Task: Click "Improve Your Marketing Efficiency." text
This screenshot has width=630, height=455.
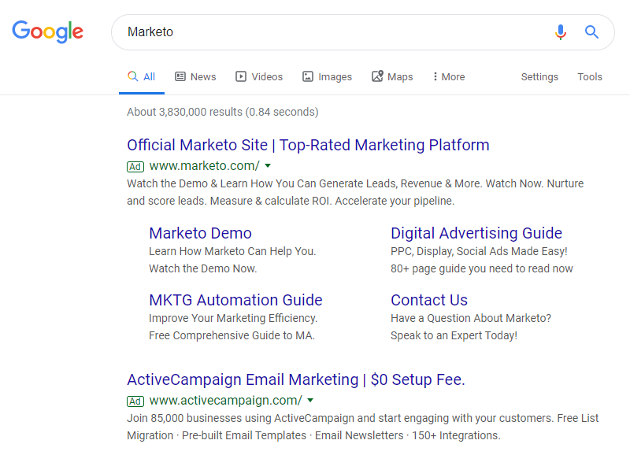Action: [233, 319]
